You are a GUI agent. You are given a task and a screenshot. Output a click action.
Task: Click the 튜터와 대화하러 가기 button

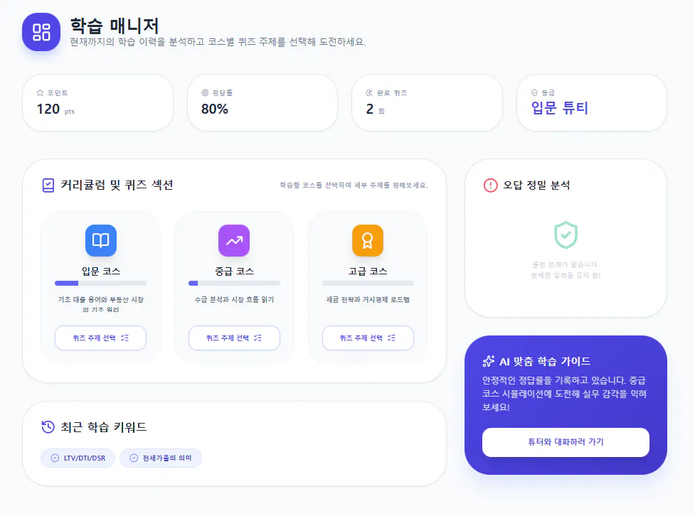[x=565, y=442]
